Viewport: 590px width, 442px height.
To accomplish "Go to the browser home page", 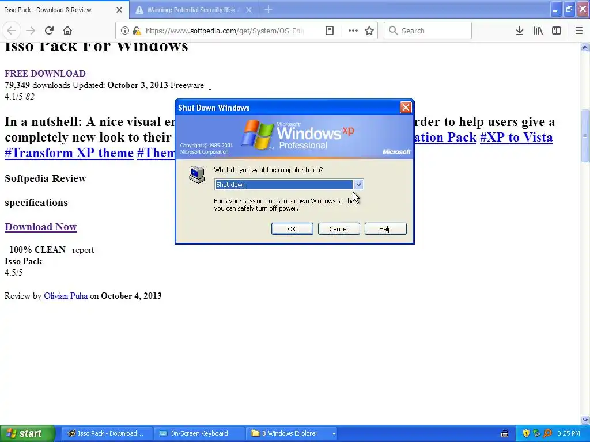I will pyautogui.click(x=67, y=31).
